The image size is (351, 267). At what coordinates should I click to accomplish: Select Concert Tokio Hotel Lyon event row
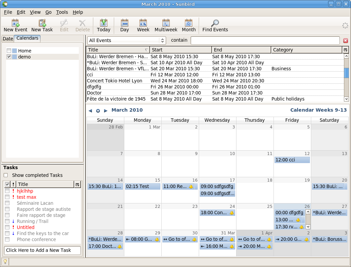coord(215,81)
